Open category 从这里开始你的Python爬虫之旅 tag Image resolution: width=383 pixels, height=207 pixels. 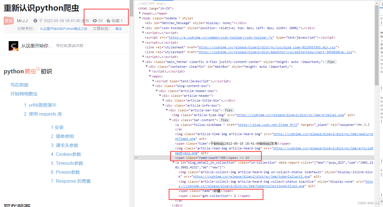[x=63, y=29]
